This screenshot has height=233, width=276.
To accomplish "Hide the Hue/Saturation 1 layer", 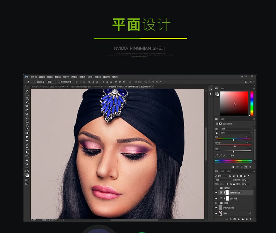I will pos(216,193).
